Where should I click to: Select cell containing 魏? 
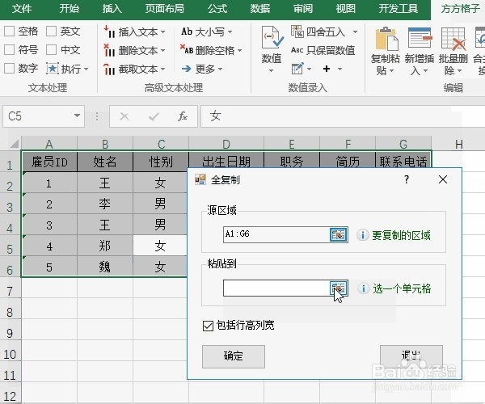click(x=105, y=267)
